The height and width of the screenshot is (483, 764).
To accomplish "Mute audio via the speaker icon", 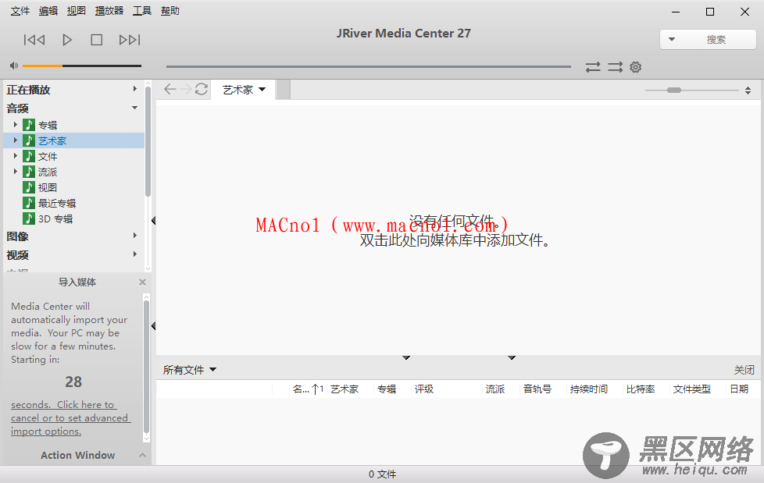I will click(x=13, y=66).
